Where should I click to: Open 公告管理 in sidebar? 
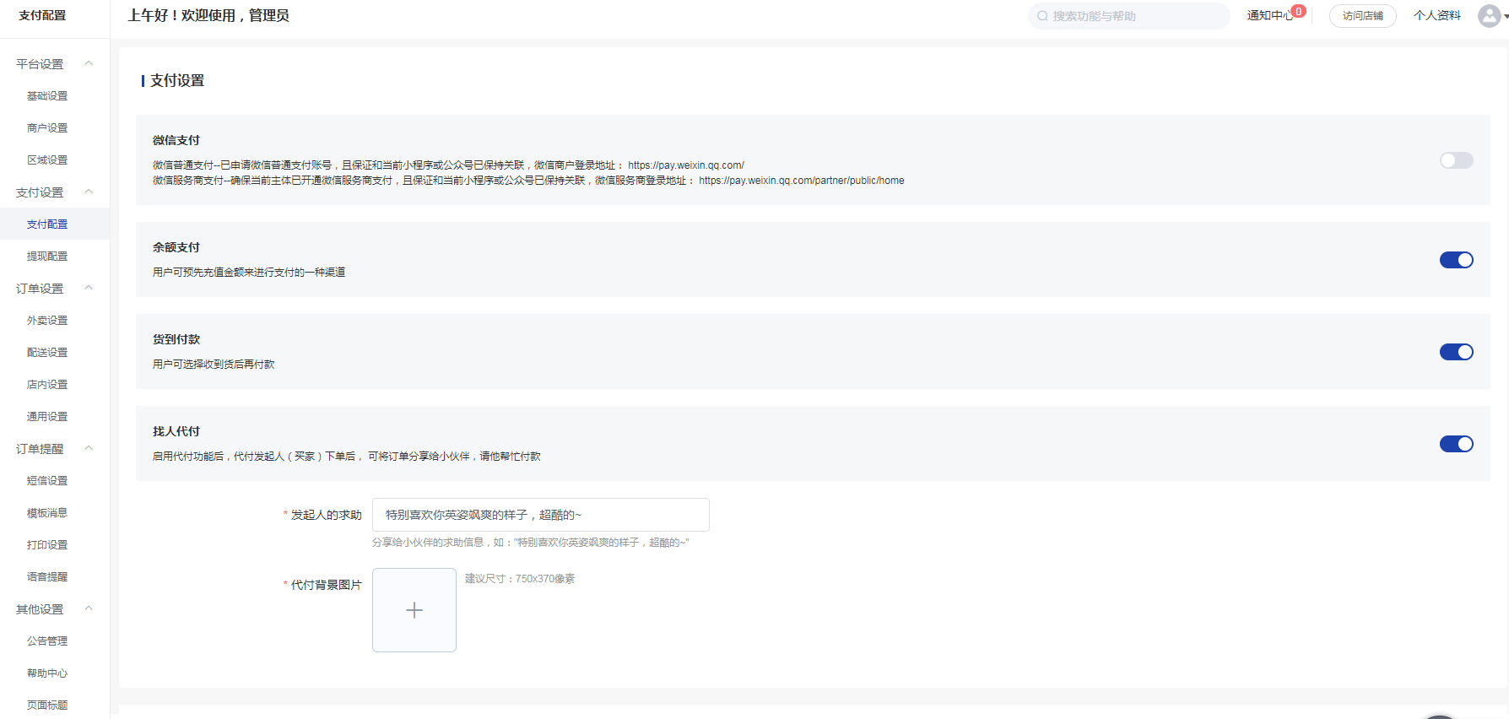click(47, 641)
